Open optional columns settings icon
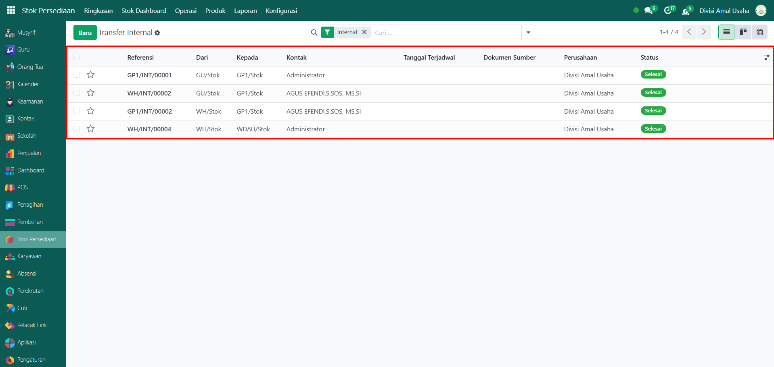Viewport: 774px width, 367px height. pos(766,58)
